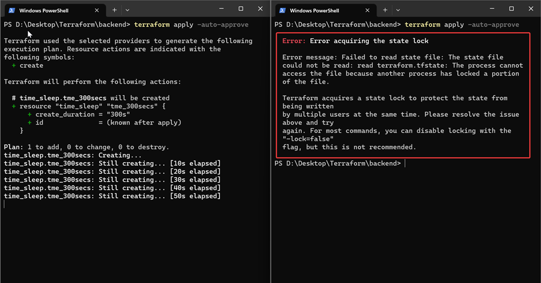Close the left window's Windows PowerShell tab
This screenshot has width=541, height=283.
(97, 11)
